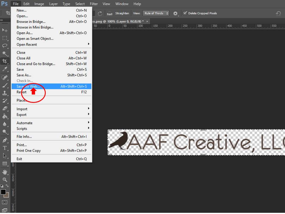285x214 pixels.
Task: Select the Rectangle shape tool
Action: 5,163
